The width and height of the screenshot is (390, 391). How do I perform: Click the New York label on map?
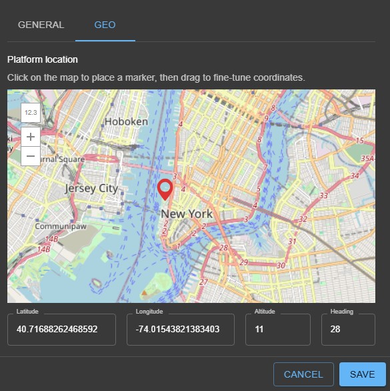[187, 214]
